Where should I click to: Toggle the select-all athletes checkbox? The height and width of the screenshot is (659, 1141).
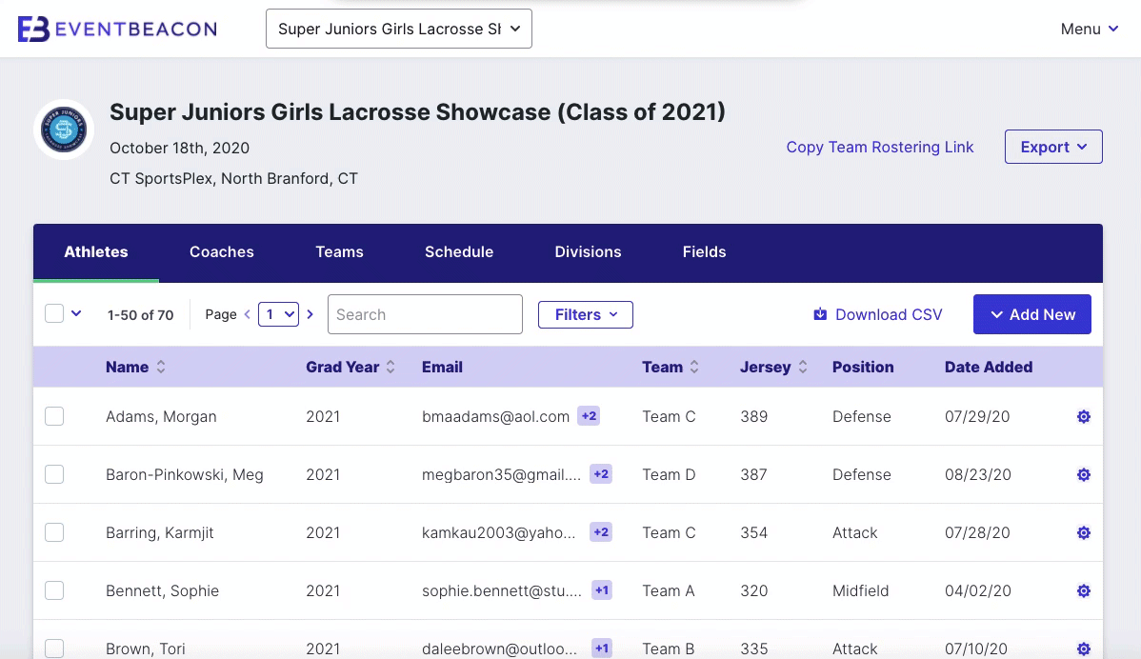coord(54,313)
